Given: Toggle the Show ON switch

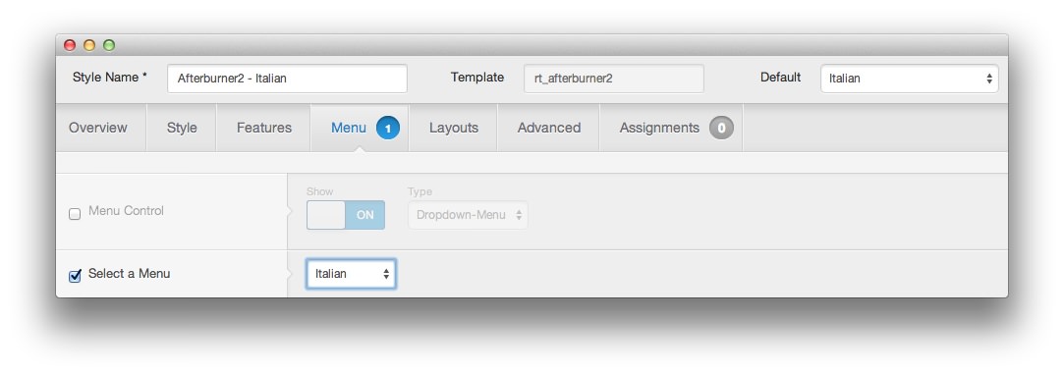Looking at the screenshot, I should pos(346,215).
